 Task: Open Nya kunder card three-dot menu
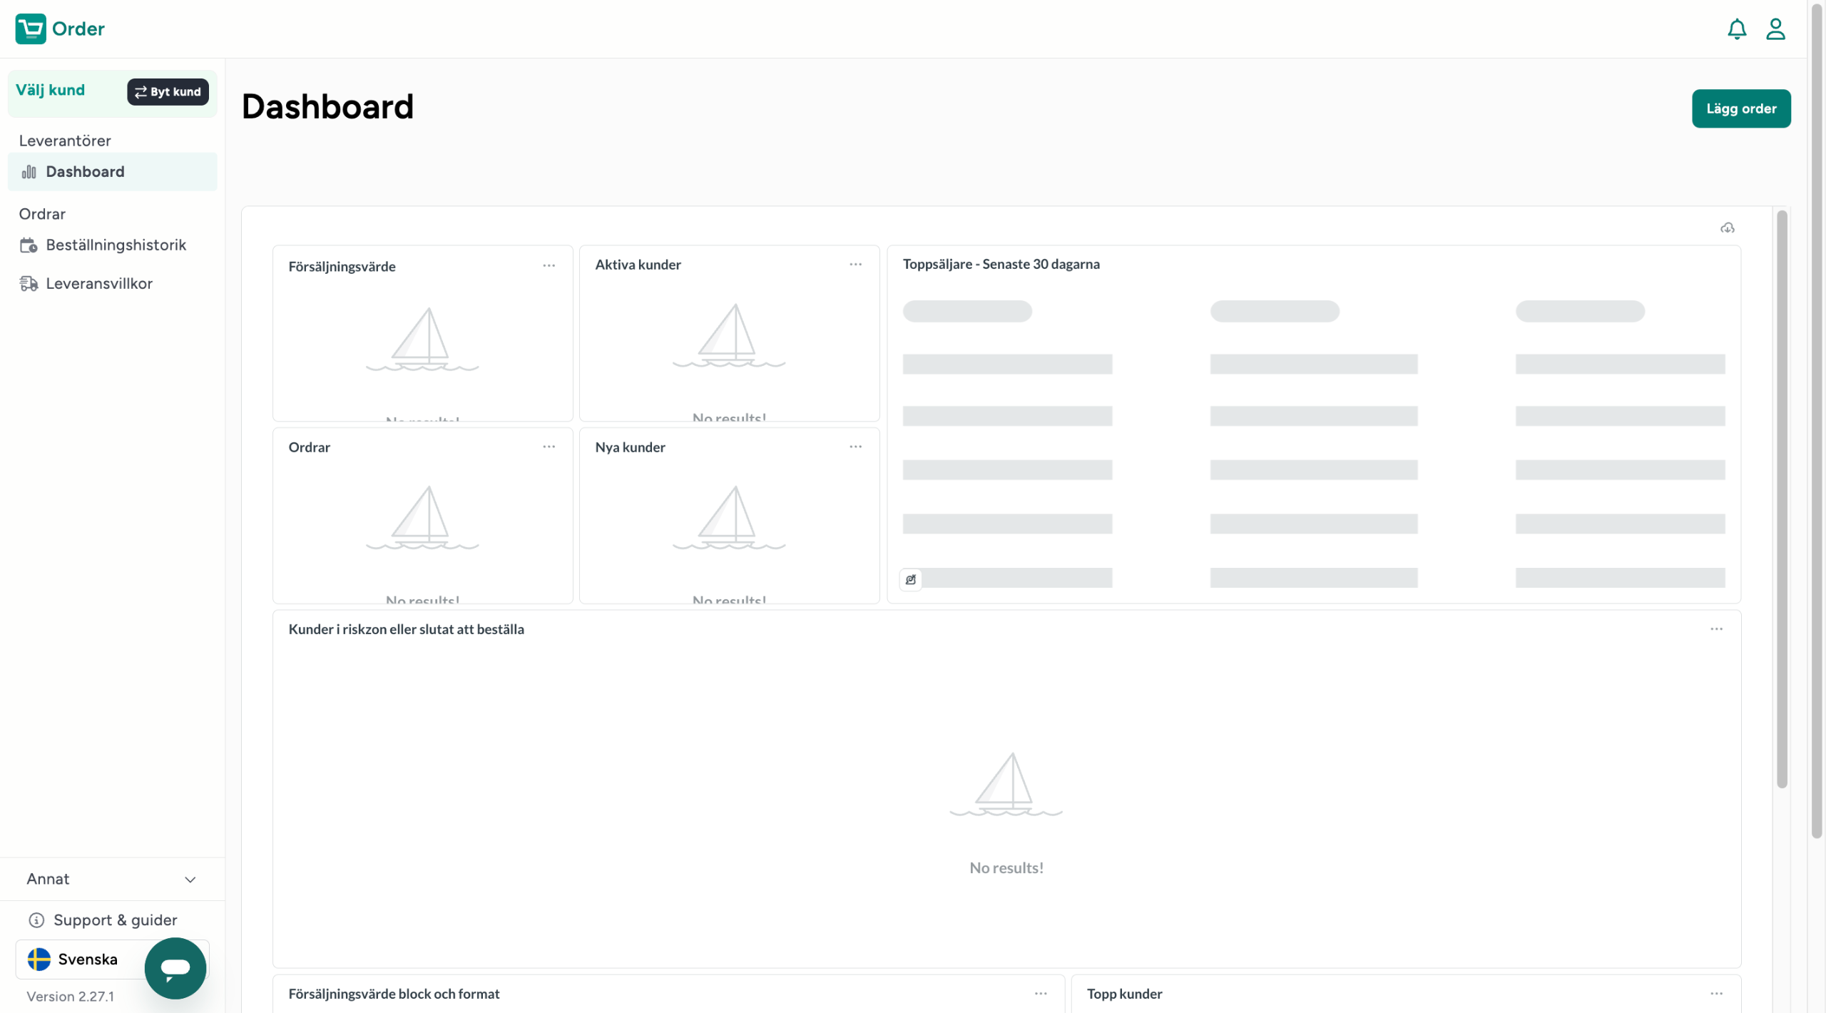(855, 447)
